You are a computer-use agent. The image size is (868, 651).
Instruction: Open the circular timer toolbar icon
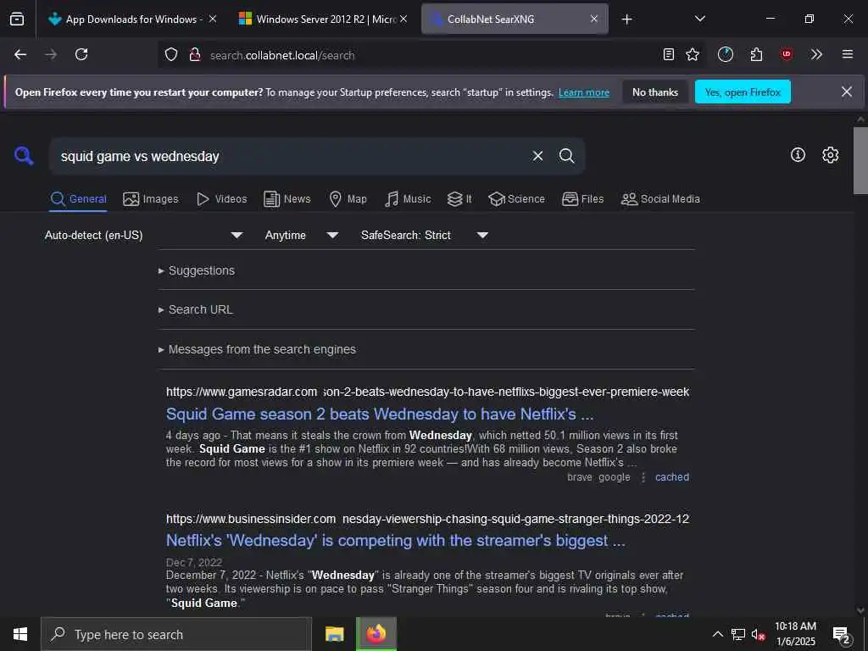pyautogui.click(x=726, y=54)
